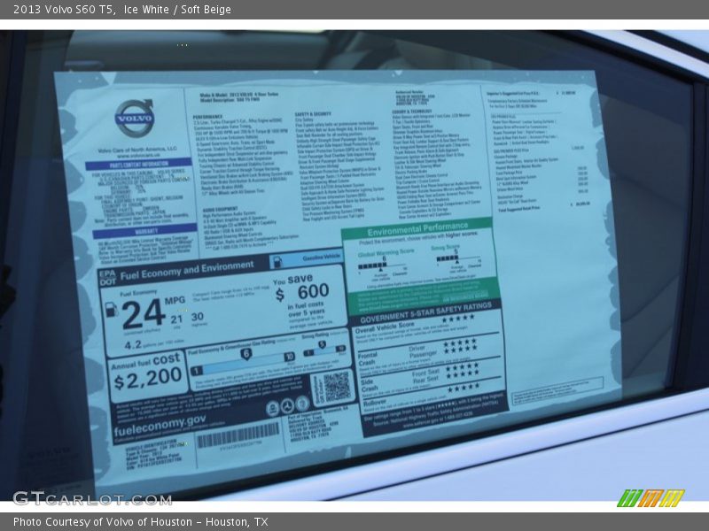This screenshot has width=709, height=531.
Task: Click the Frontal Crash rating label
Action: (367, 359)
